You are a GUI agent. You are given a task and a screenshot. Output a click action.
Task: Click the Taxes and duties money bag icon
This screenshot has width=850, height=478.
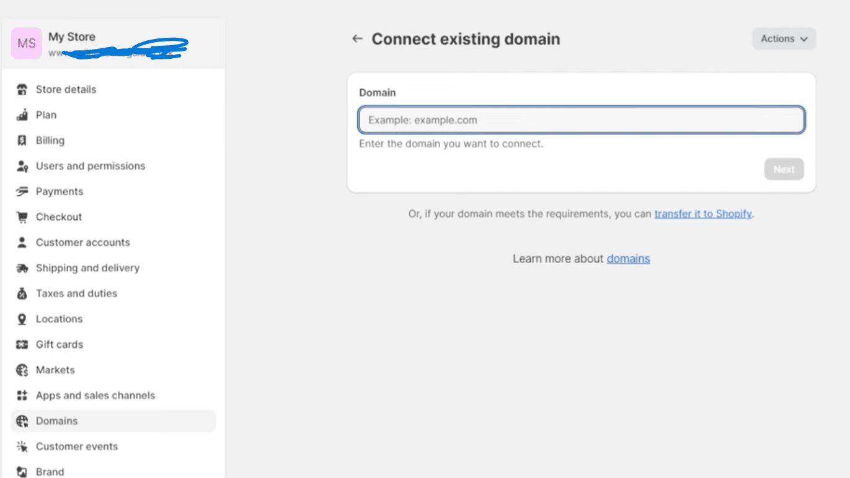pyautogui.click(x=22, y=293)
